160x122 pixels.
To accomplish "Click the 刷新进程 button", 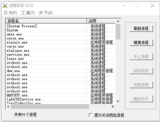I will point(141,28).
